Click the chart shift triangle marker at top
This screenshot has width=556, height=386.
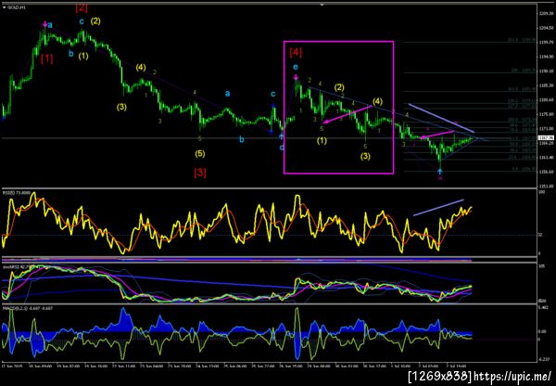[x=322, y=5]
